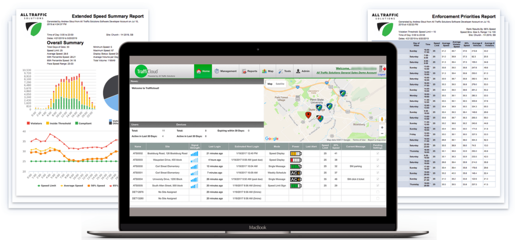Toggle Pending Settings checkbox for ATS0003
515x240 pixels.
click(378, 160)
